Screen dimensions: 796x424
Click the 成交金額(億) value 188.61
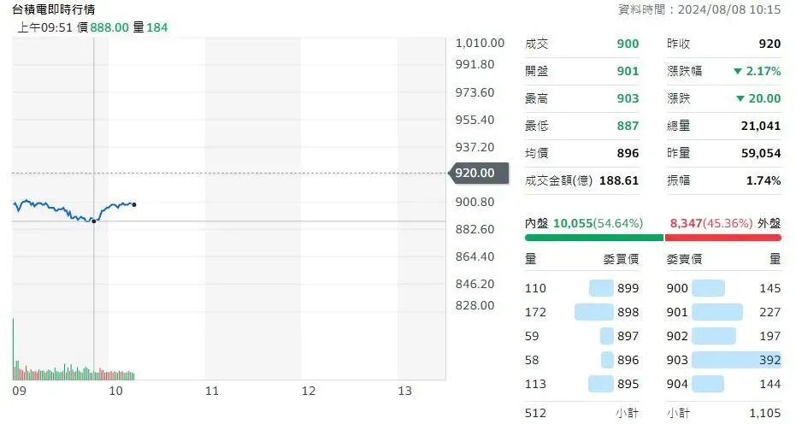tap(619, 180)
